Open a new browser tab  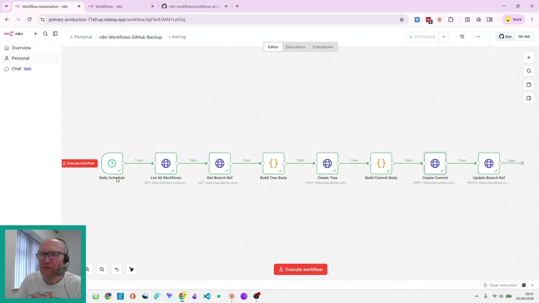click(237, 6)
